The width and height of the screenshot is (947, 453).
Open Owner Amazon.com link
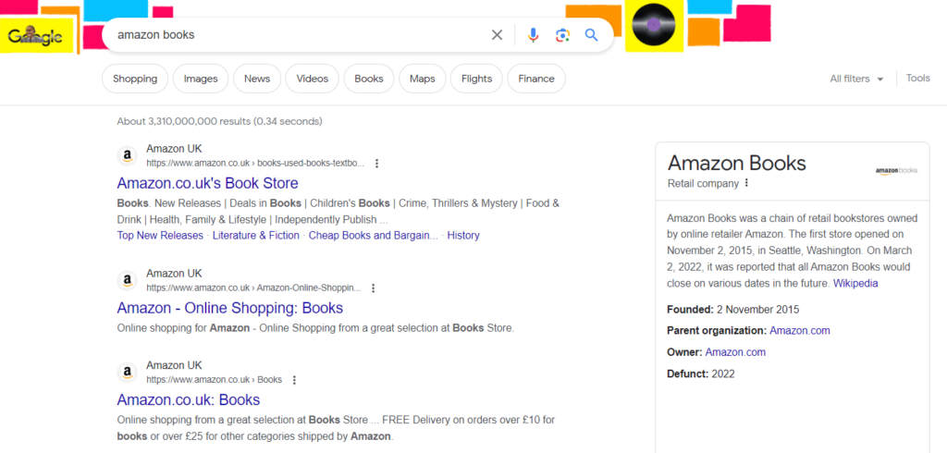click(735, 351)
